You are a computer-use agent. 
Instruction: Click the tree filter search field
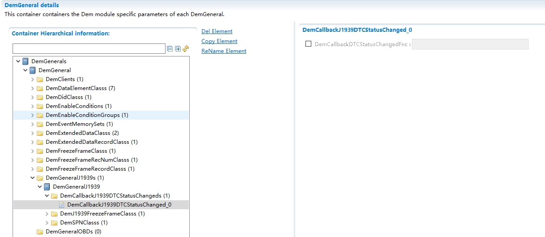click(x=89, y=49)
